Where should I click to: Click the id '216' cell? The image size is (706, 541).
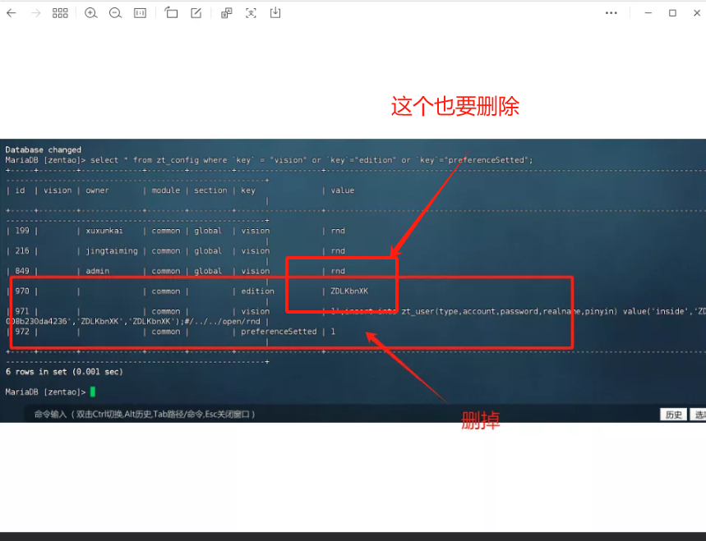[x=22, y=251]
